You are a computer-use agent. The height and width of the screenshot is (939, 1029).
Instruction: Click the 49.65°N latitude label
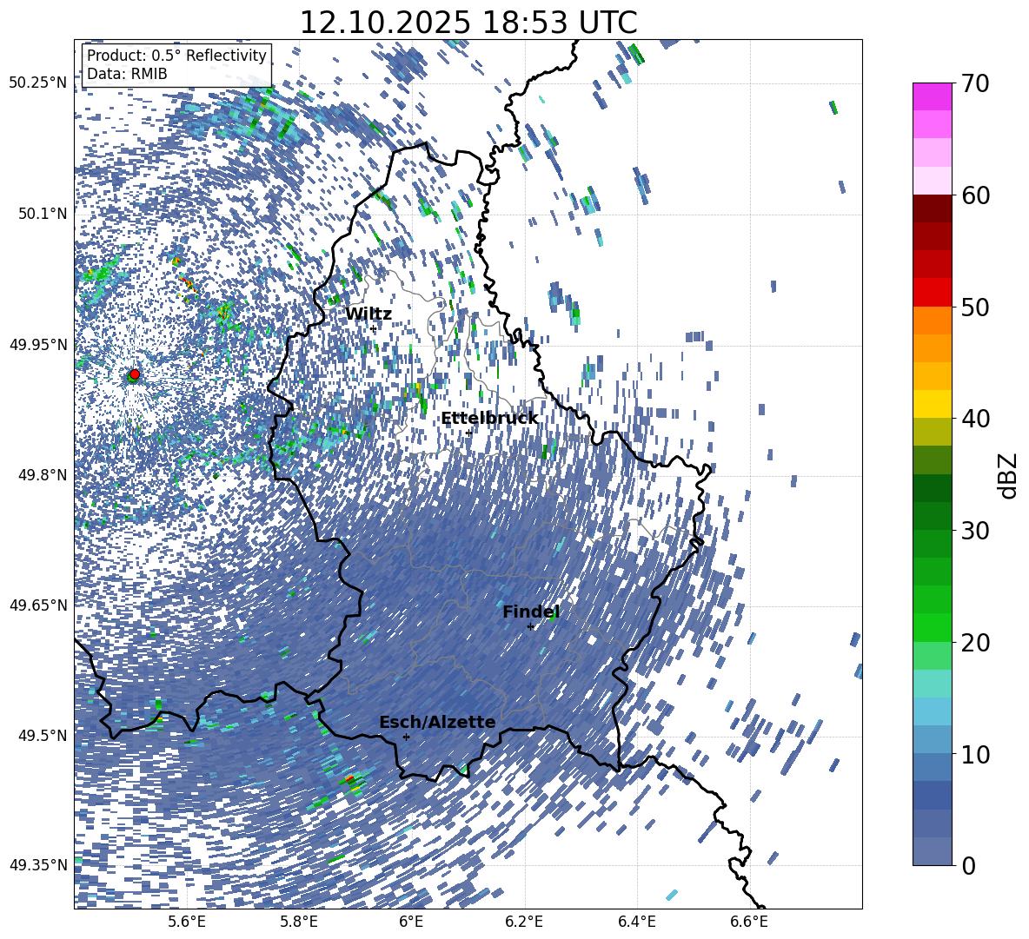38,605
